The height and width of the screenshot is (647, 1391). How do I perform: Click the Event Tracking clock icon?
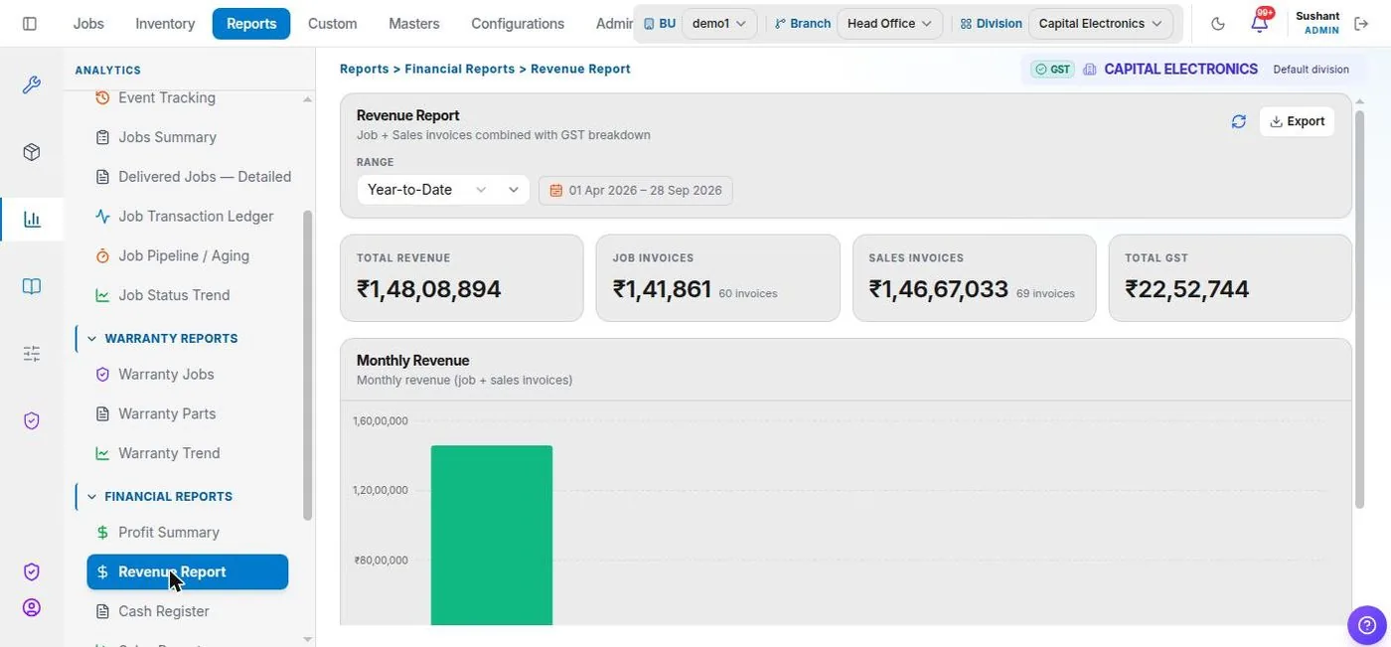(102, 97)
